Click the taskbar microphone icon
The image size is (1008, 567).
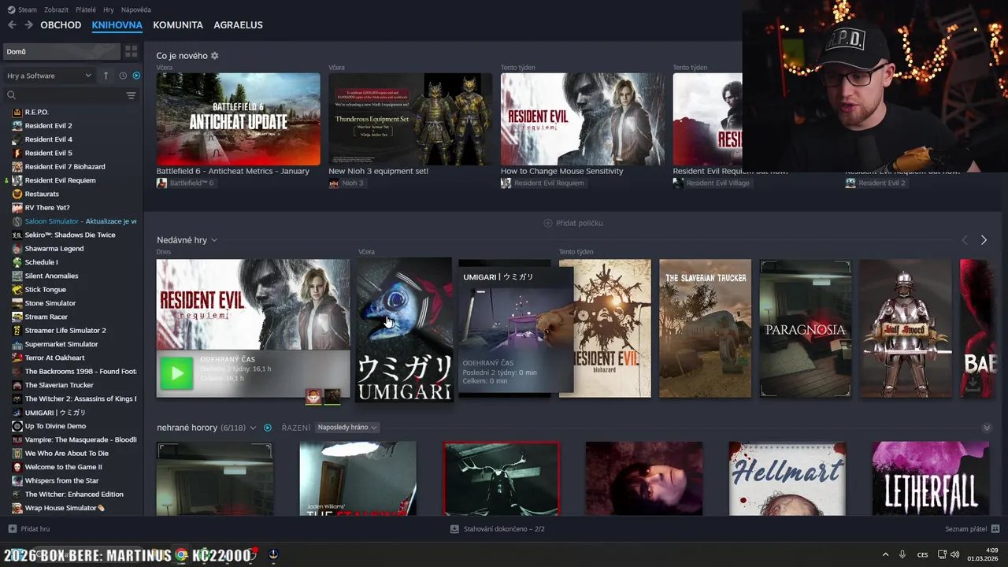[x=902, y=554]
